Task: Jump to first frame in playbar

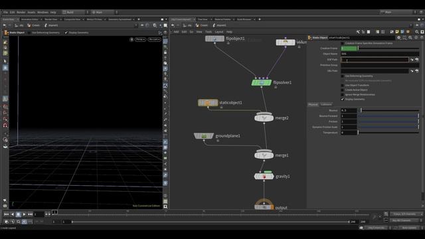Action: 6,214
